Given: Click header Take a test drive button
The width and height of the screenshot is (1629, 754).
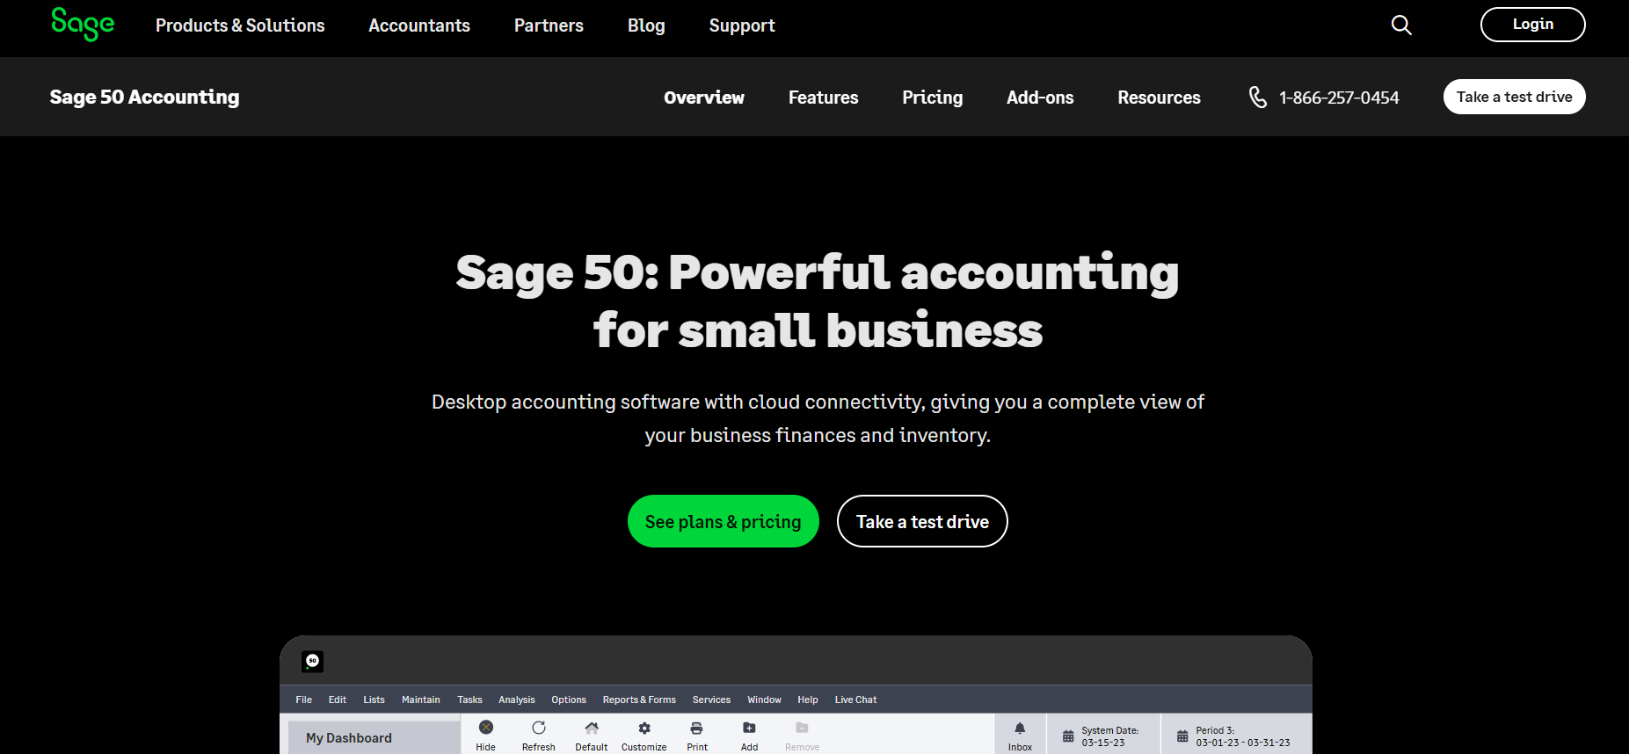Looking at the screenshot, I should pyautogui.click(x=1514, y=97).
